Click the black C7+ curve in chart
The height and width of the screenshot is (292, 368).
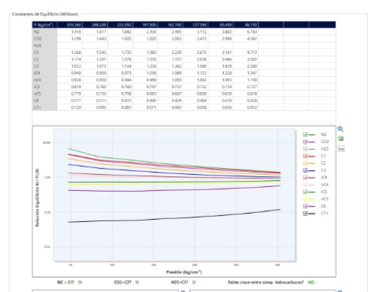[x=175, y=218]
